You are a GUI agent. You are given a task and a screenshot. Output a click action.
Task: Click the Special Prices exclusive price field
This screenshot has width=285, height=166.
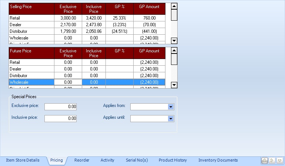point(61,107)
